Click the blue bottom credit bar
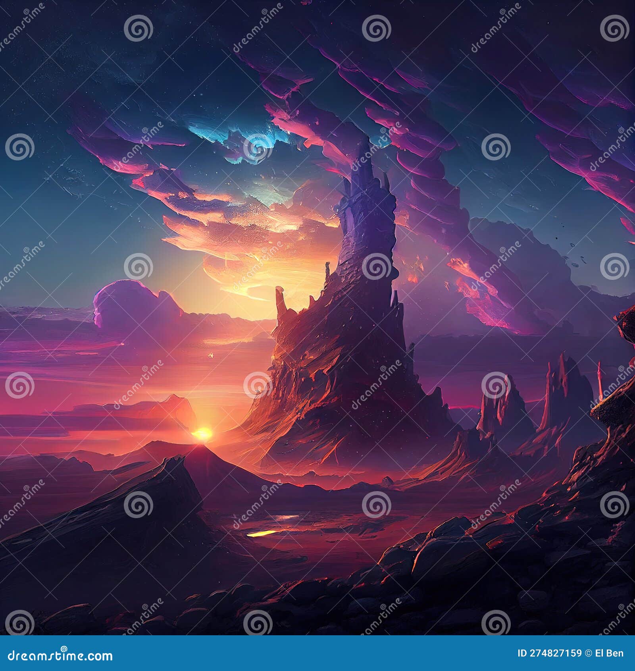 (317, 654)
